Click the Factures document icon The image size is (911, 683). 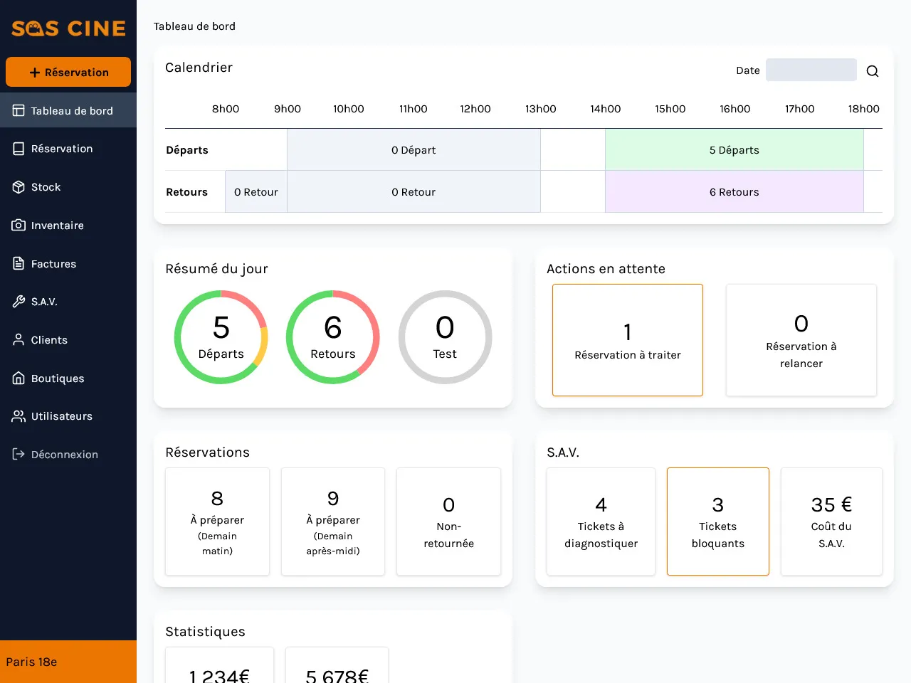click(19, 264)
